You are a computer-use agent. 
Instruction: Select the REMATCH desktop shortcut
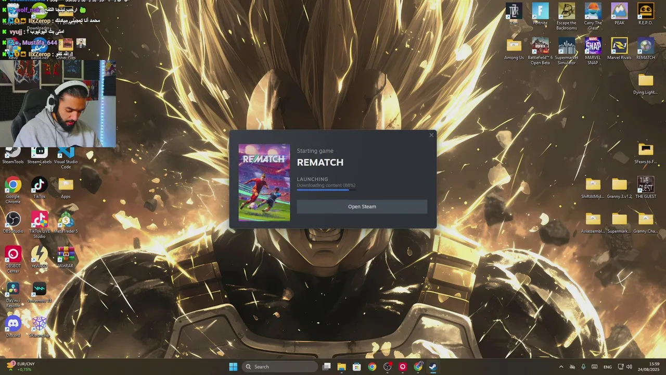point(646,49)
